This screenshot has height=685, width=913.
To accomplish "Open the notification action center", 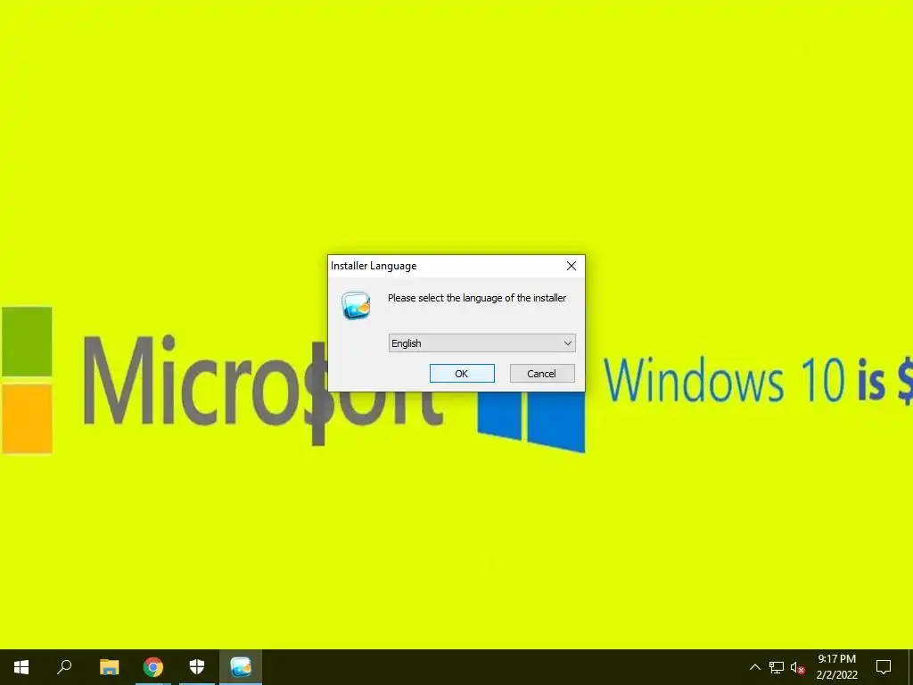I will (x=884, y=667).
